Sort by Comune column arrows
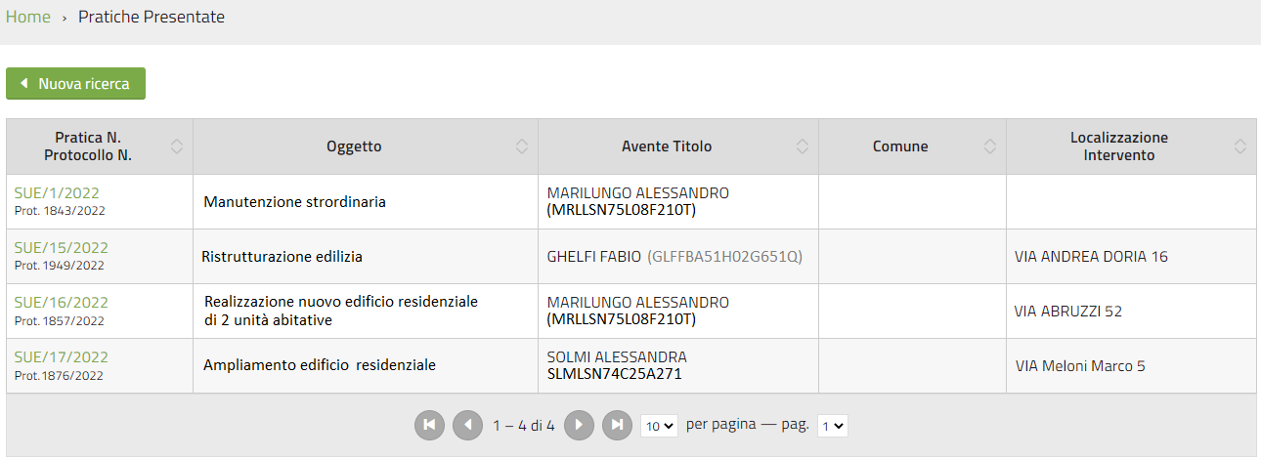 point(990,146)
